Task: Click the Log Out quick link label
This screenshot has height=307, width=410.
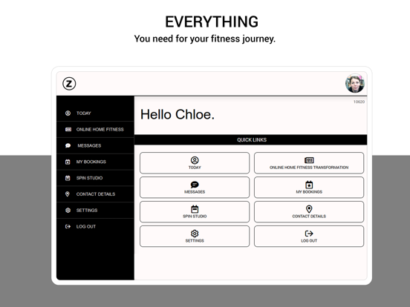Action: pos(309,241)
